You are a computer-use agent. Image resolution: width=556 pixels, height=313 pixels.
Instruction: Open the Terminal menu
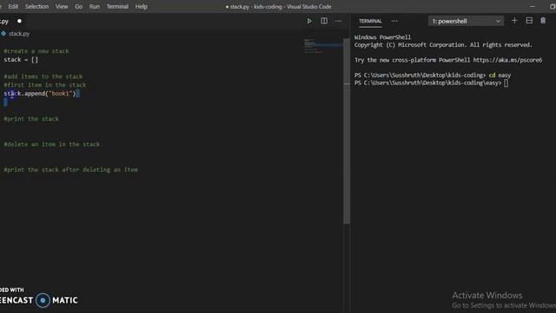pos(117,6)
